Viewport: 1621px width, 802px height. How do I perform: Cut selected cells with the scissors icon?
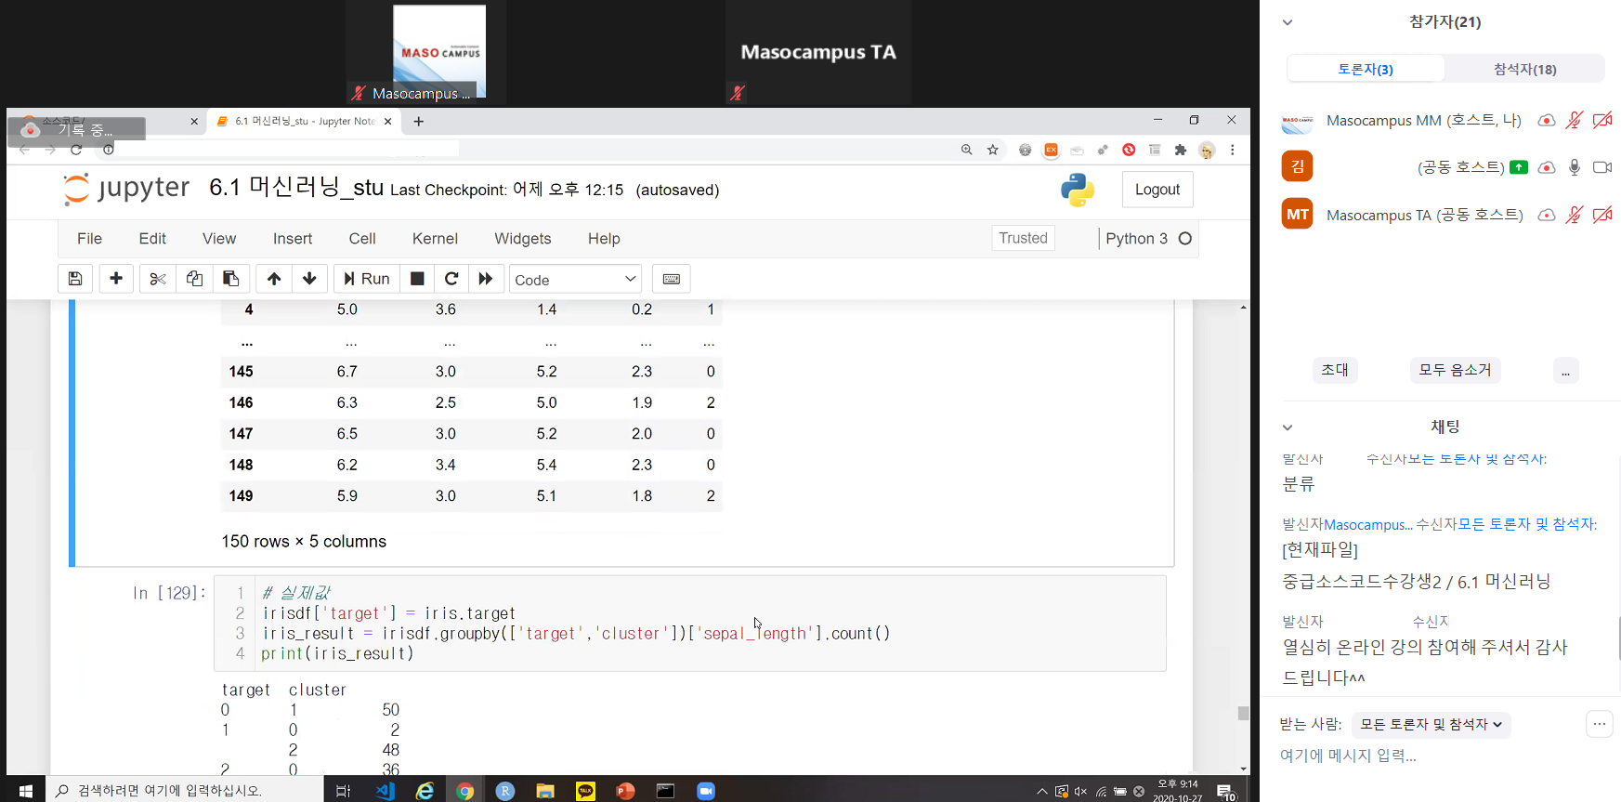tap(157, 279)
